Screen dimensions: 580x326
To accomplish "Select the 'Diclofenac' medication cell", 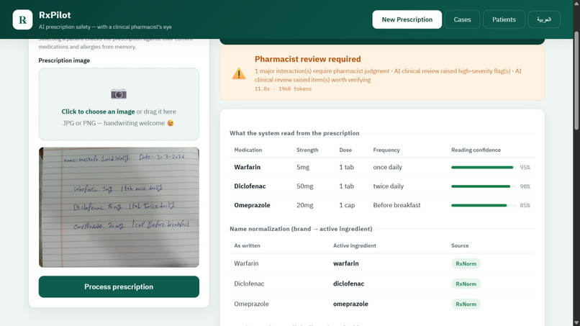I will coord(250,186).
